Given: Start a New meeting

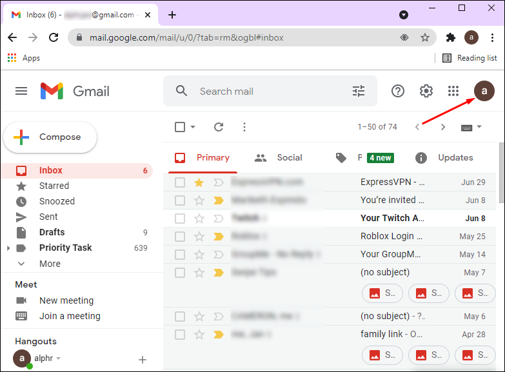Looking at the screenshot, I should 66,300.
